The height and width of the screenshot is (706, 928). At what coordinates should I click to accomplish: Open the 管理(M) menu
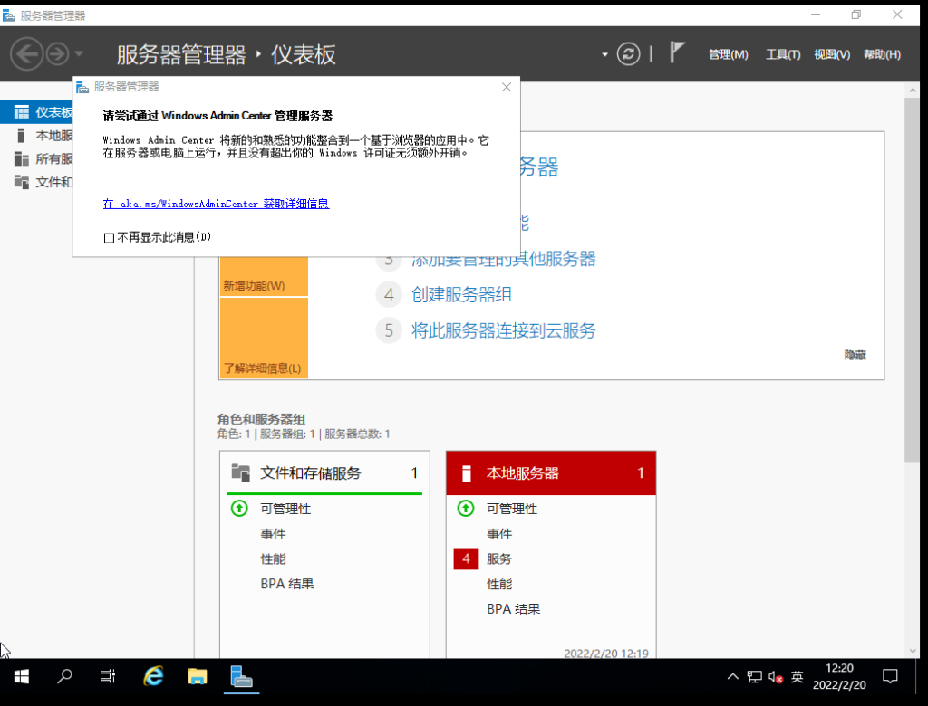click(x=728, y=54)
